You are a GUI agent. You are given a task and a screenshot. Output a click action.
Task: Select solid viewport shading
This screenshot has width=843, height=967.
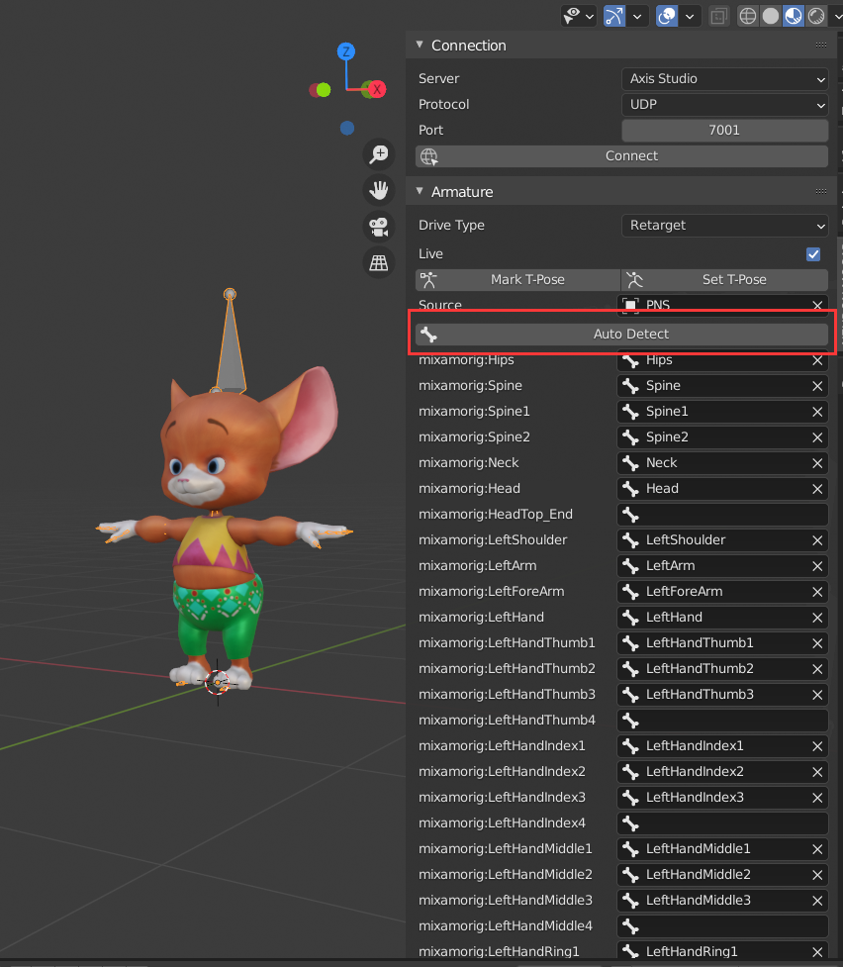click(770, 16)
